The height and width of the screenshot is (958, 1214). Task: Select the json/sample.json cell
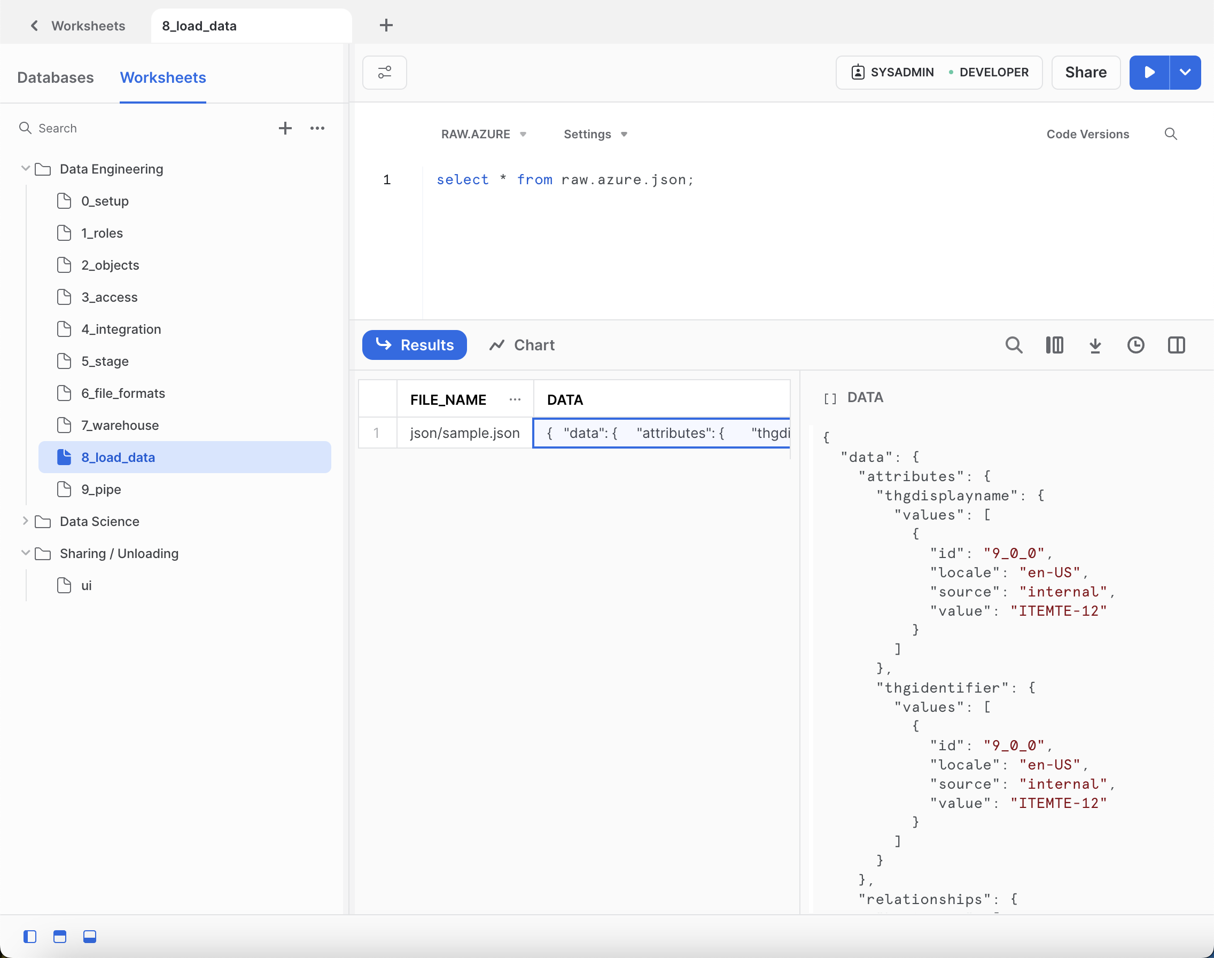[465, 433]
